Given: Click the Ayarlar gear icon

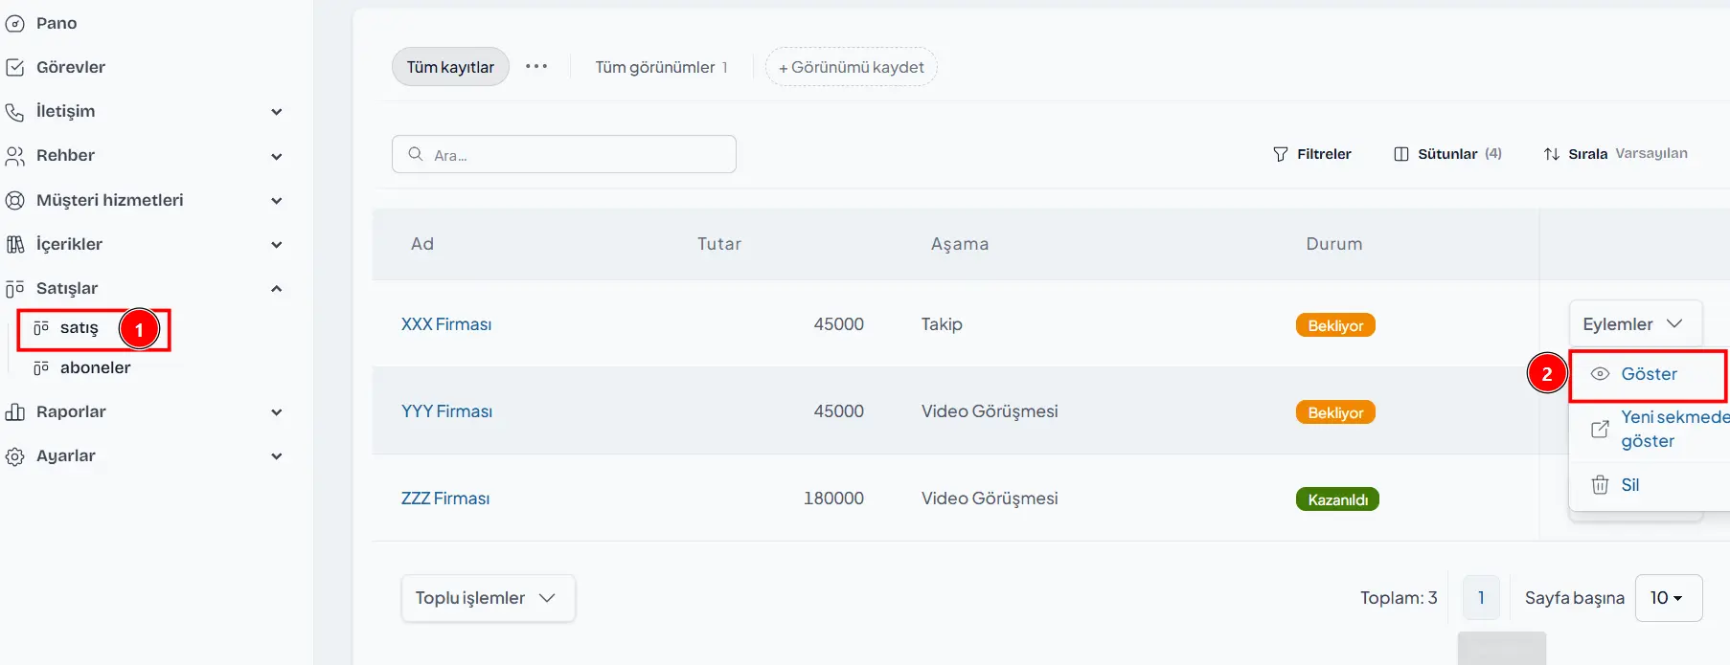Looking at the screenshot, I should coord(15,456).
